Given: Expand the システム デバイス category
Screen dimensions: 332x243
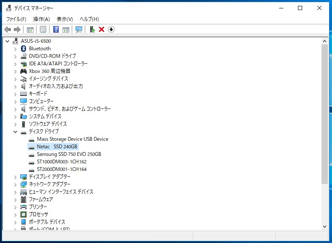Looking at the screenshot, I should pyautogui.click(x=15, y=117).
